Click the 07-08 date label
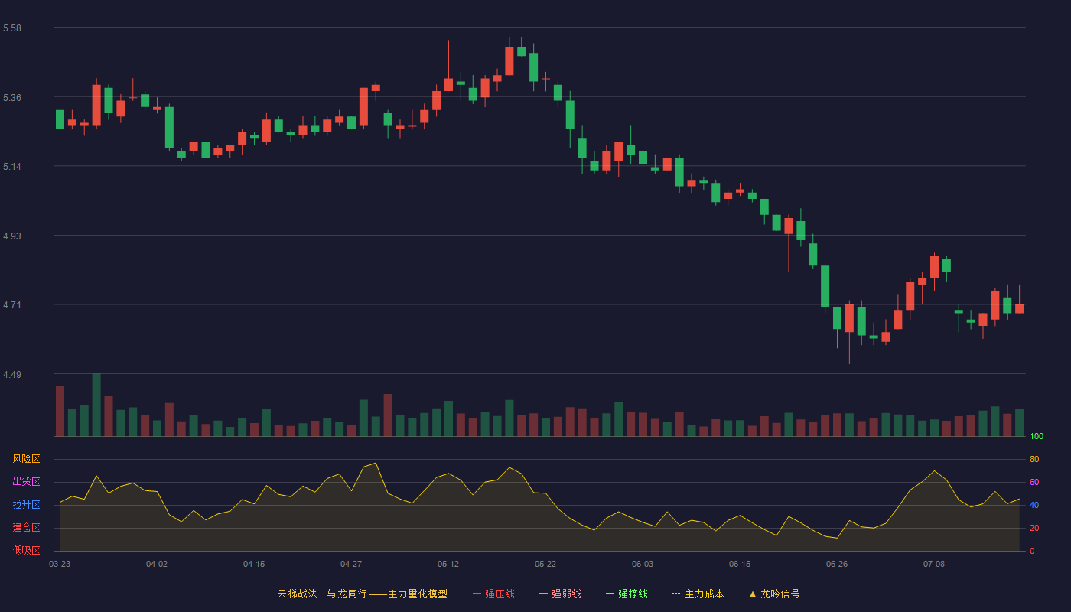1071x612 pixels. click(934, 564)
